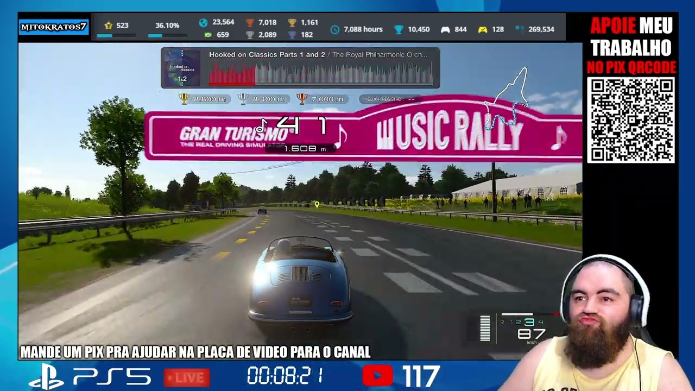This screenshot has width=695, height=391.
Task: Click the star level icon beside 523
Action: click(108, 26)
